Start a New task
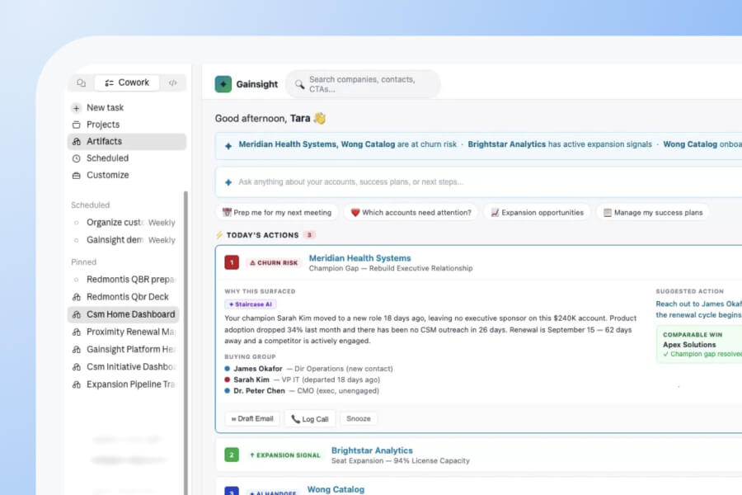This screenshot has width=742, height=495. 127,107
